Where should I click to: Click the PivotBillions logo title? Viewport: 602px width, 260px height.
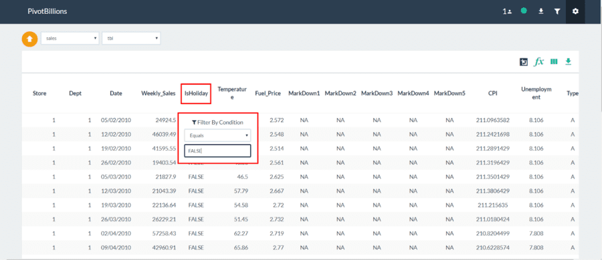point(47,11)
